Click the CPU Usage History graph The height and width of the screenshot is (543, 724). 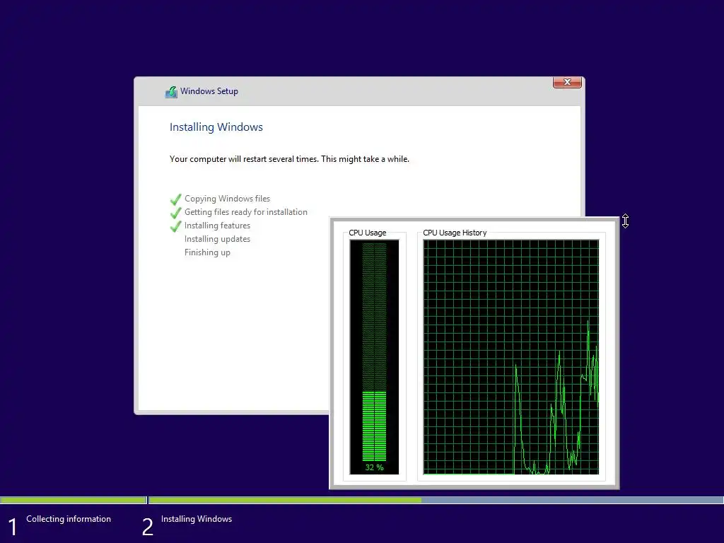click(x=510, y=356)
